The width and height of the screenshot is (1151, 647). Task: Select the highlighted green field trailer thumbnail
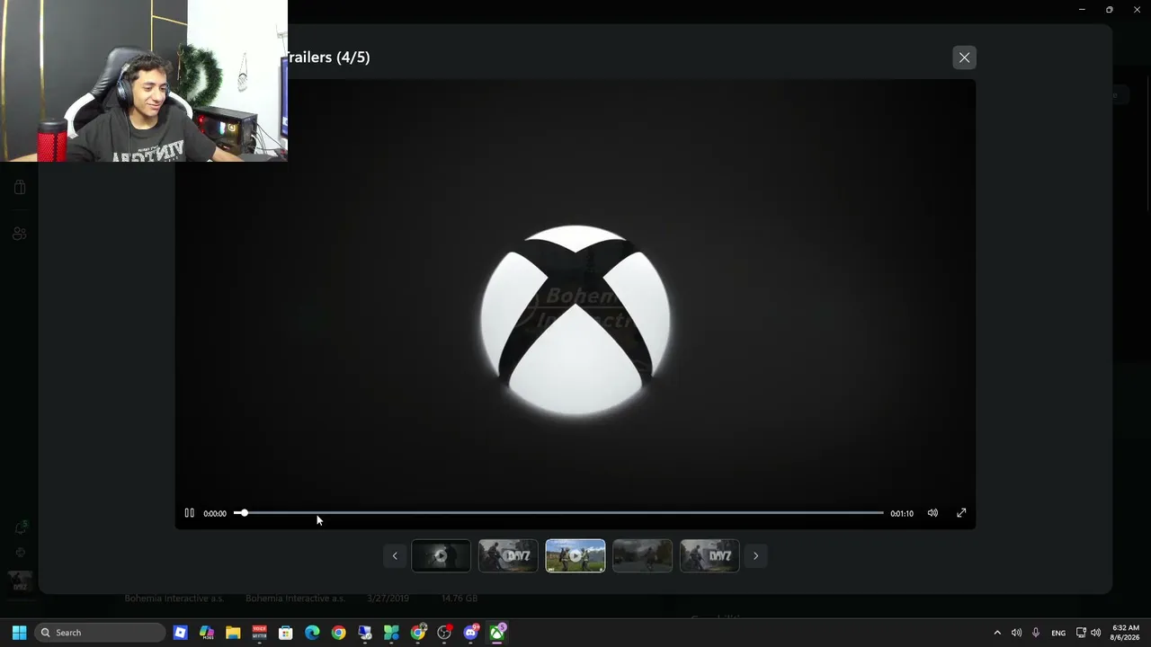[575, 556]
